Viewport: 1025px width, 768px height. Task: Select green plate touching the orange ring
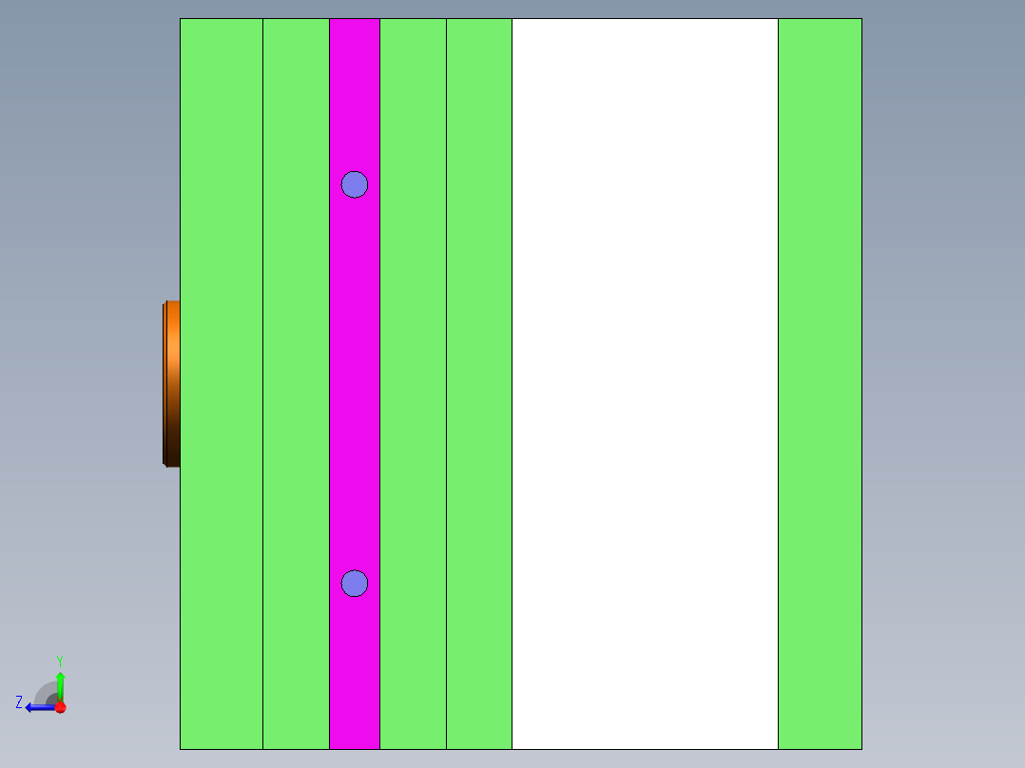click(222, 384)
